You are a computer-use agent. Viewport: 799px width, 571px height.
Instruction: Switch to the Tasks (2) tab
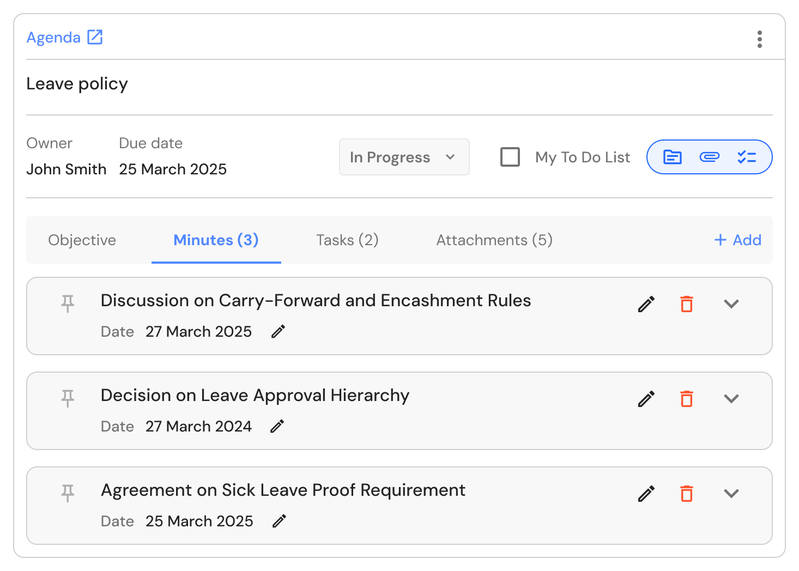point(347,240)
